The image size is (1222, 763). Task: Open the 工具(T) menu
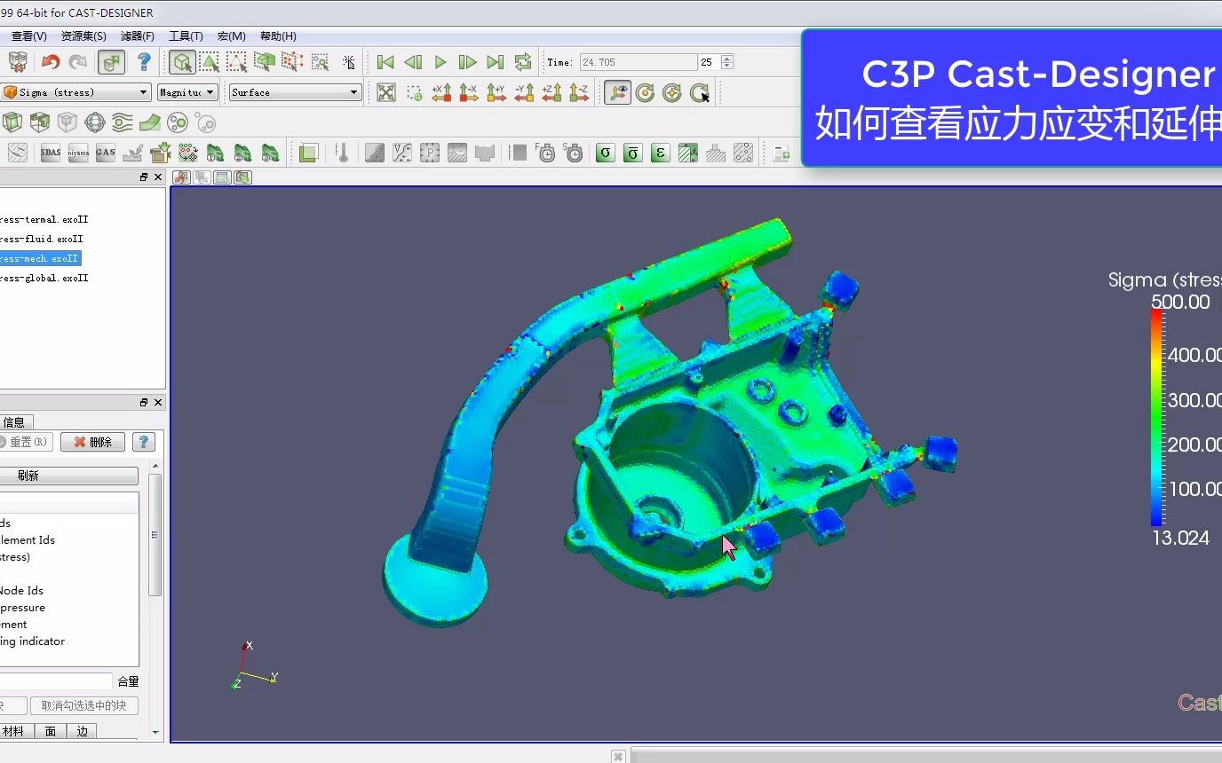(x=186, y=36)
